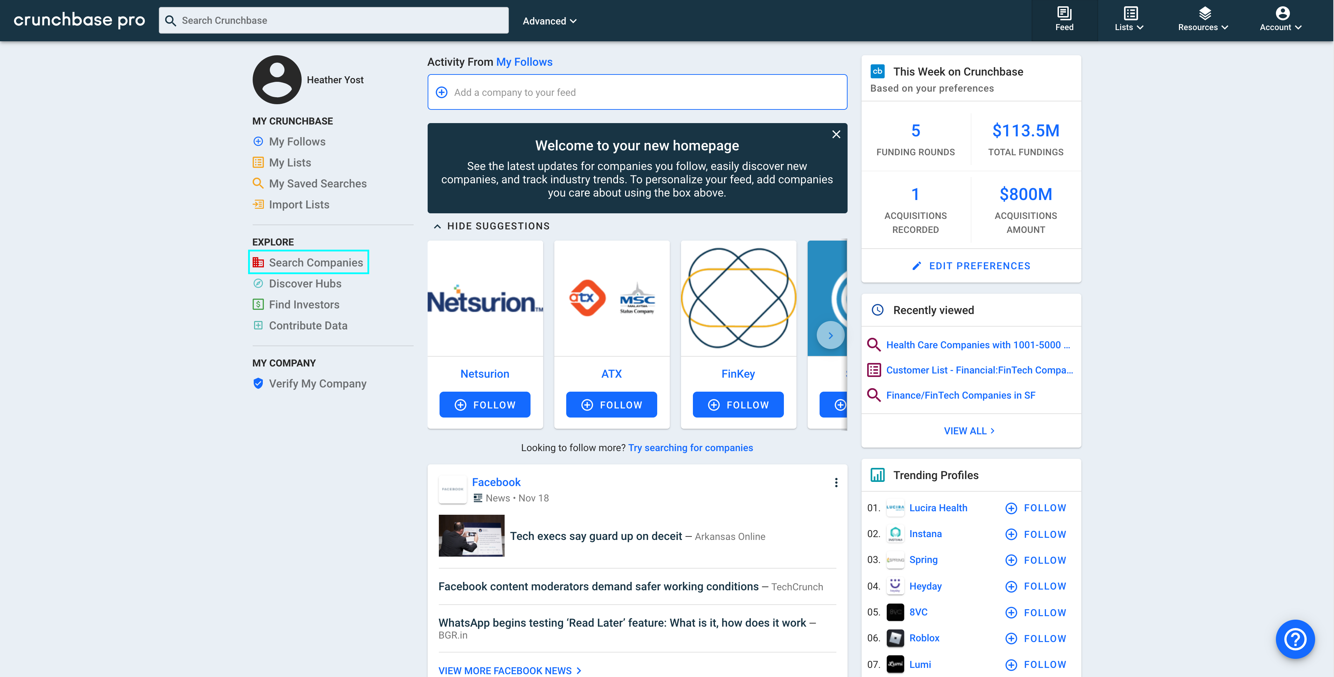Open the Spring trending profile link
The image size is (1334, 677).
[x=924, y=560]
